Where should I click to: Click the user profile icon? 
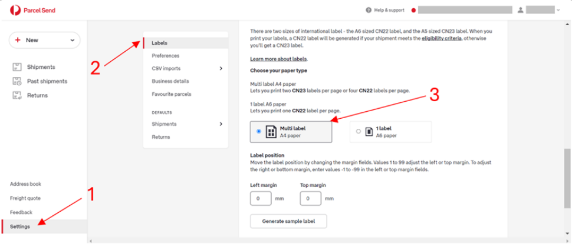point(521,10)
